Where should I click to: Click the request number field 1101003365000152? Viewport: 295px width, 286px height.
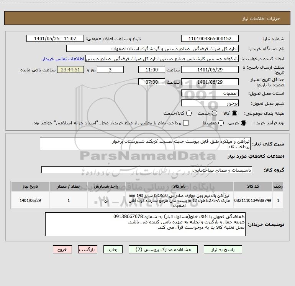[210, 39]
